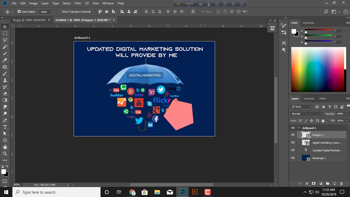Open the Layer menu
This screenshot has width=350, height=197.
pos(45,3)
